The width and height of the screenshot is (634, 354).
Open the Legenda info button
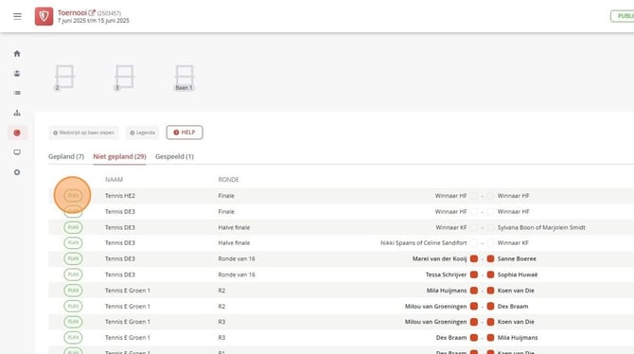click(142, 133)
